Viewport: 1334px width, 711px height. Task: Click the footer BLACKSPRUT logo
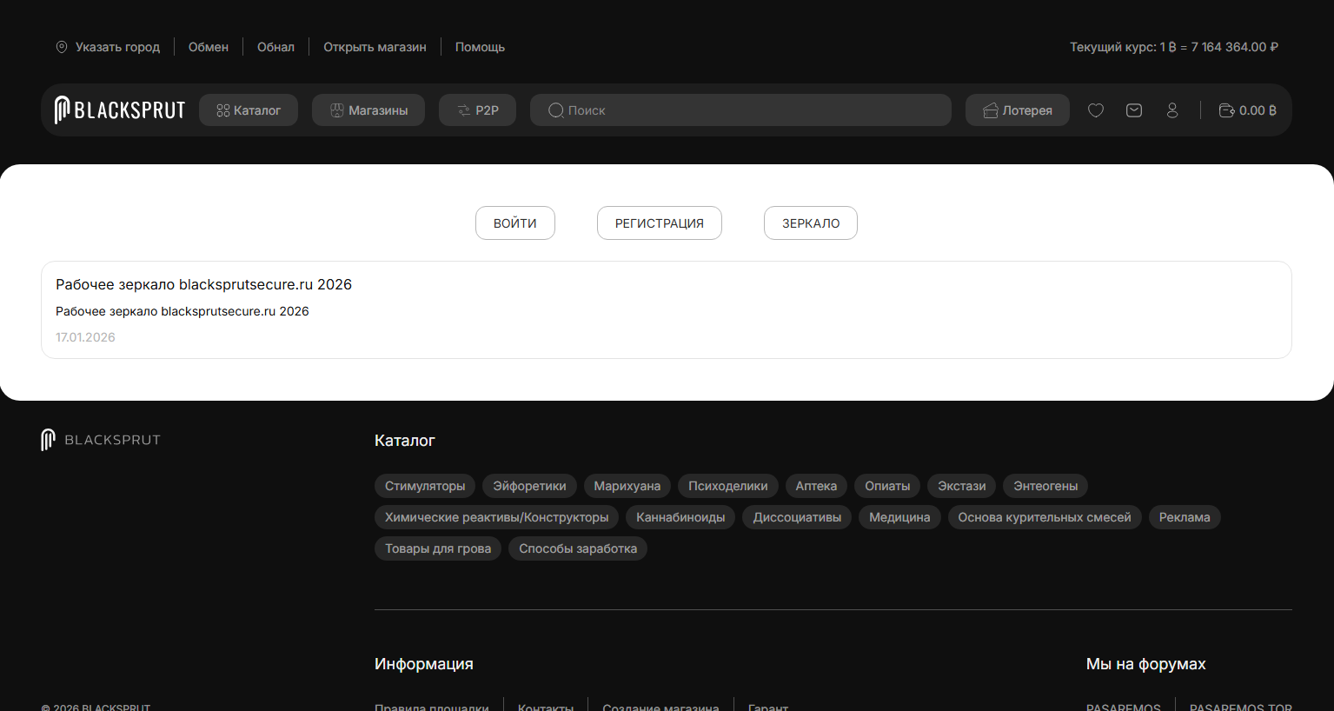click(x=101, y=440)
